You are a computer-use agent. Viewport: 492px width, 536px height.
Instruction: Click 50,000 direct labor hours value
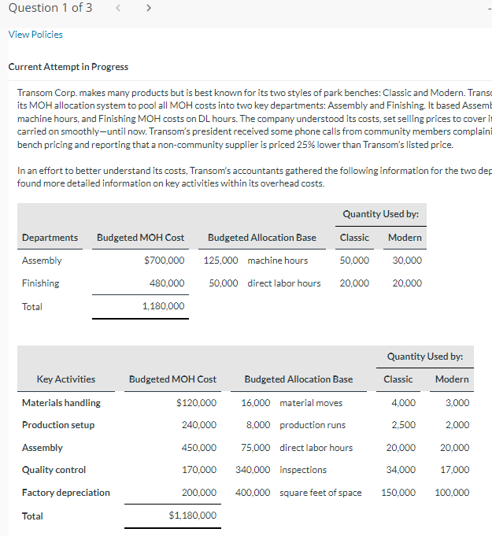[224, 283]
